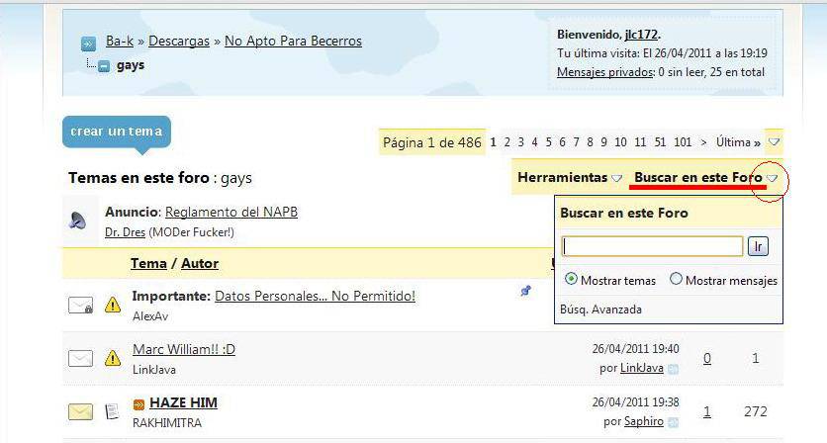Click LinkJava author name under Marc William
827x443 pixels.
coord(154,370)
